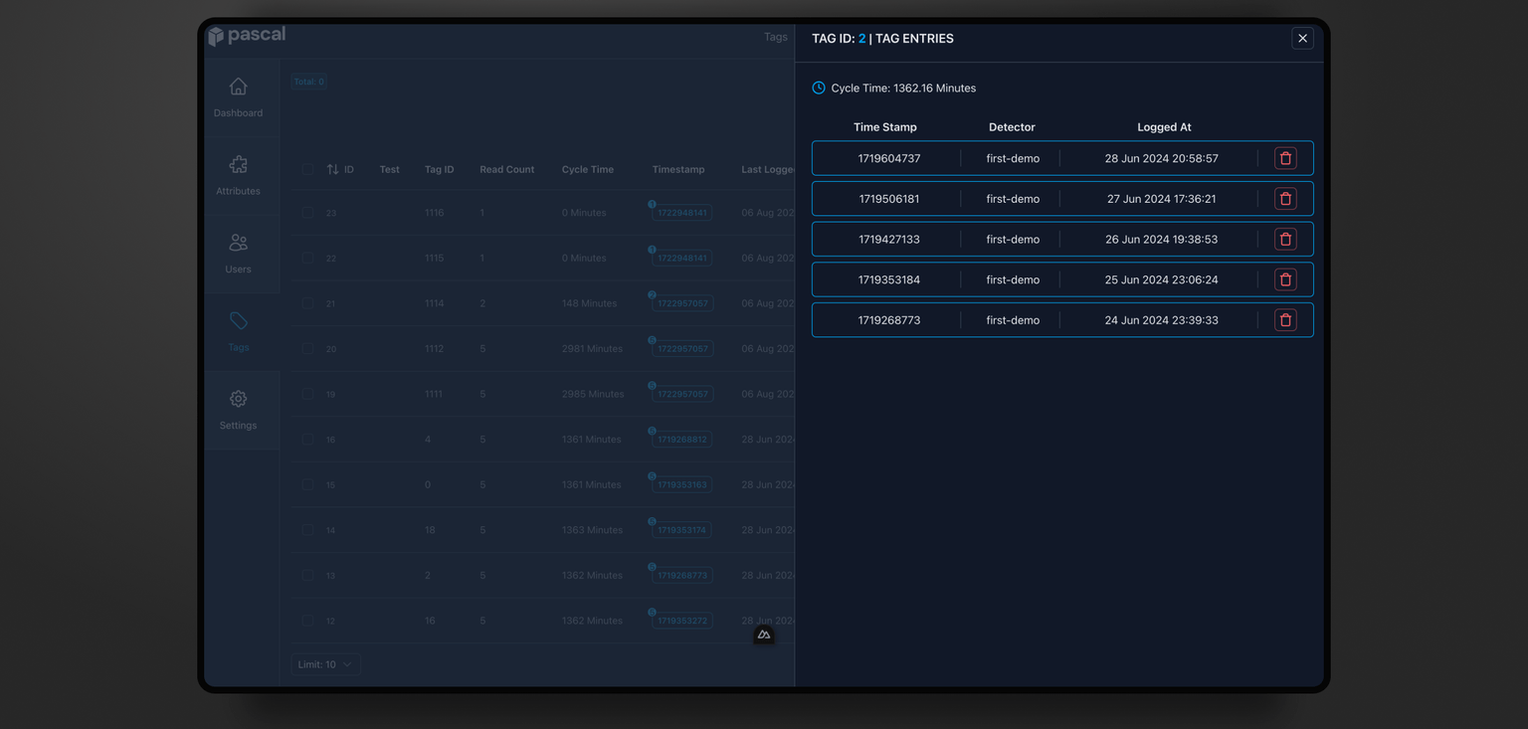Screen dimensions: 1528x729
Task: Delete the entry with timestamp 1719427133
Action: [x=1284, y=240]
